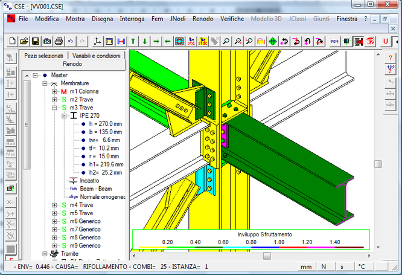
Task: Click the vertical scrollbar thumb of 3D view
Action: click(378, 164)
